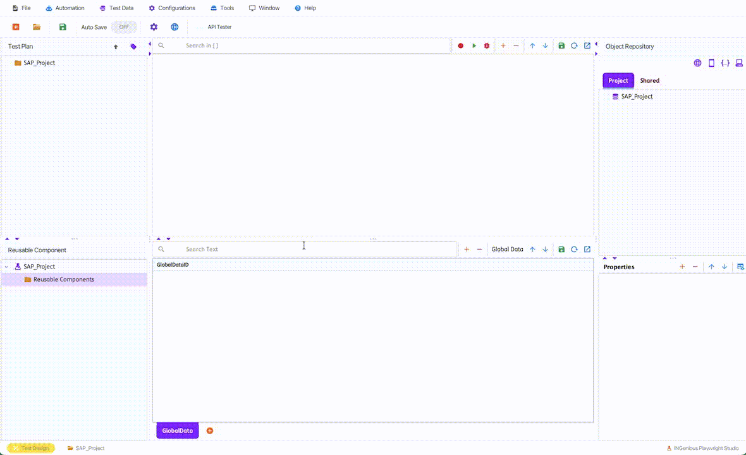Click the Search in { } field
This screenshot has height=455, width=746.
301,45
